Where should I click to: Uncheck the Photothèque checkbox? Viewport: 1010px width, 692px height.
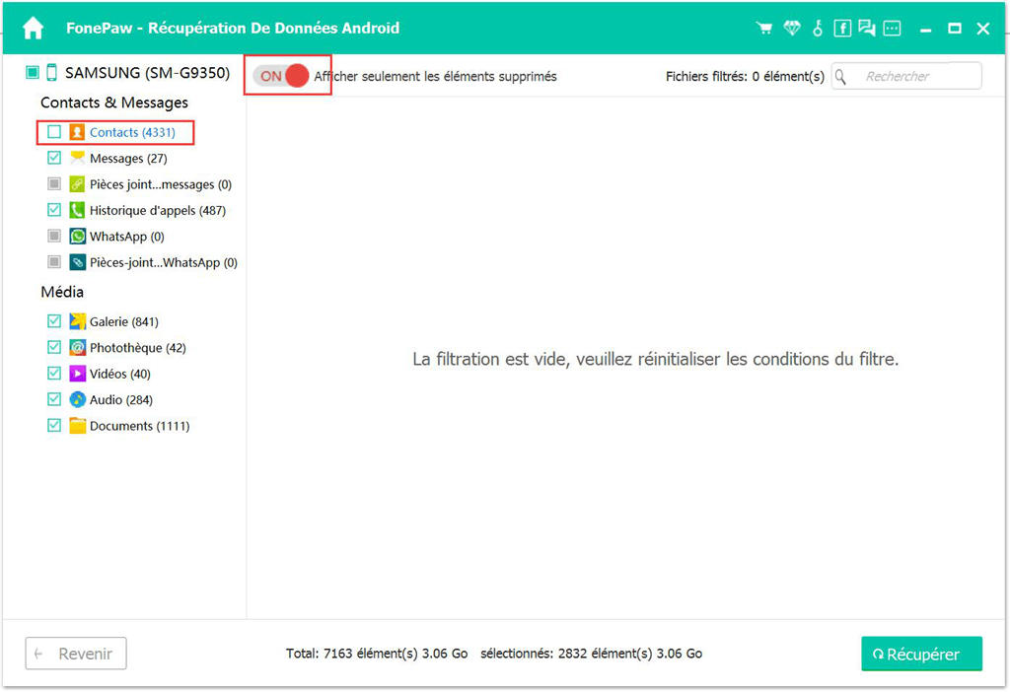click(54, 348)
